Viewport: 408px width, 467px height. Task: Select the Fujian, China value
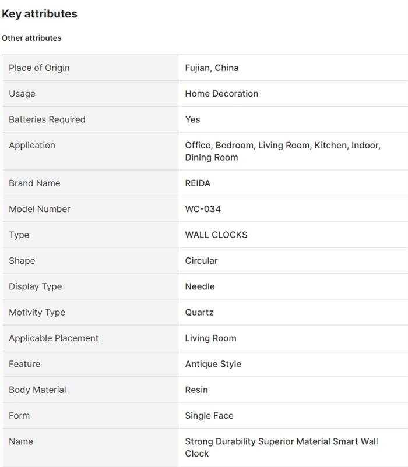coord(212,68)
